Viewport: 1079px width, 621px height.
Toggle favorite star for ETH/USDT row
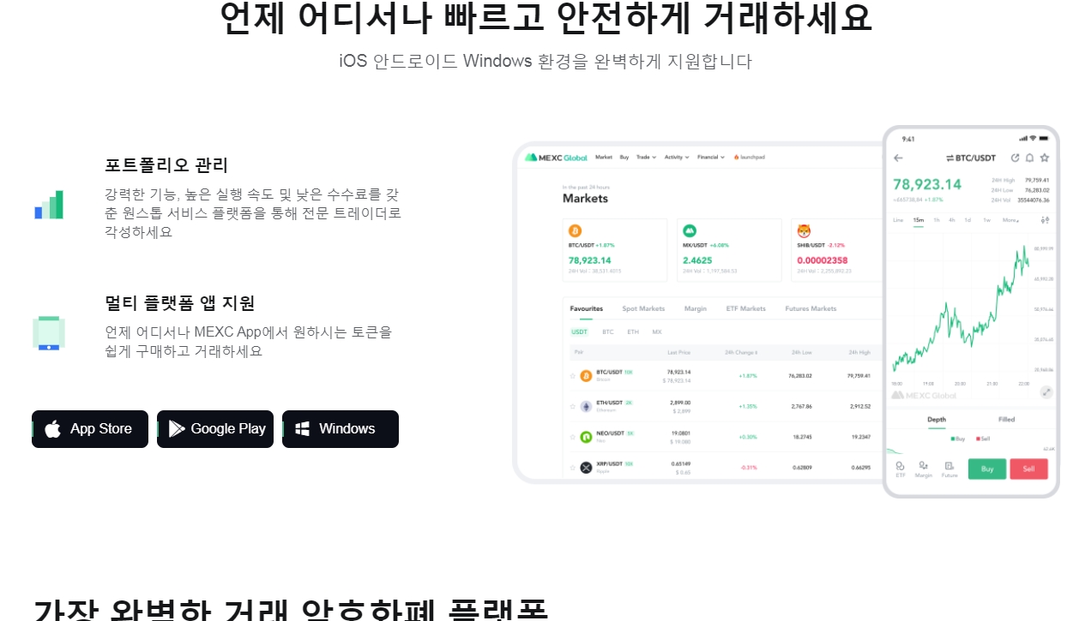[573, 407]
